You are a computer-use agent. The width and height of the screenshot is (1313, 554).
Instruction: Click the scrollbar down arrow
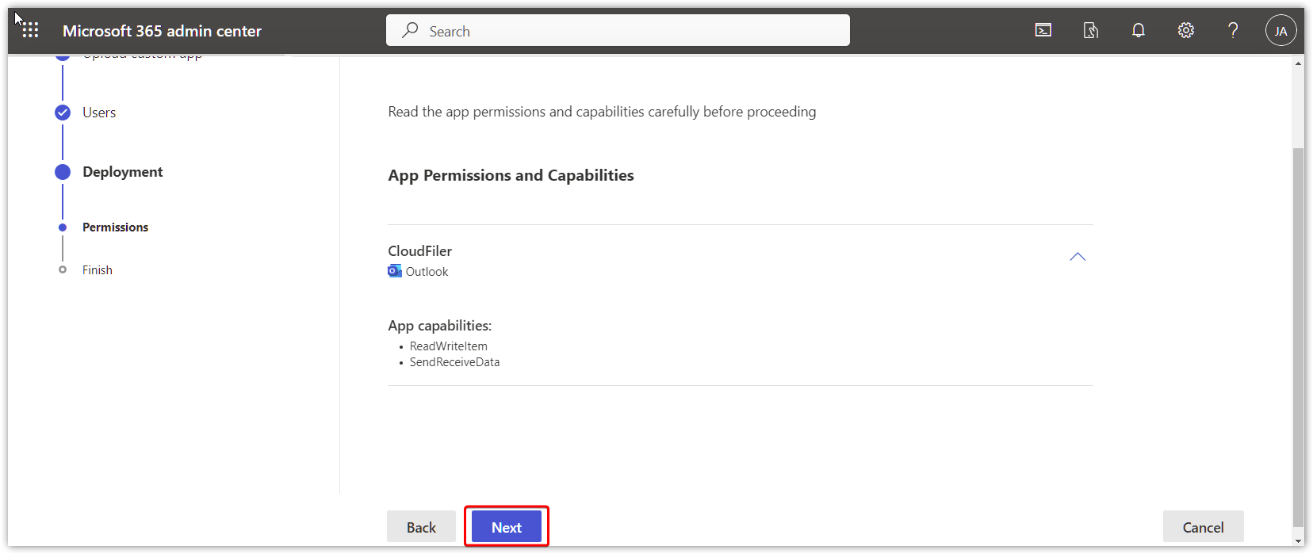pyautogui.click(x=1297, y=541)
